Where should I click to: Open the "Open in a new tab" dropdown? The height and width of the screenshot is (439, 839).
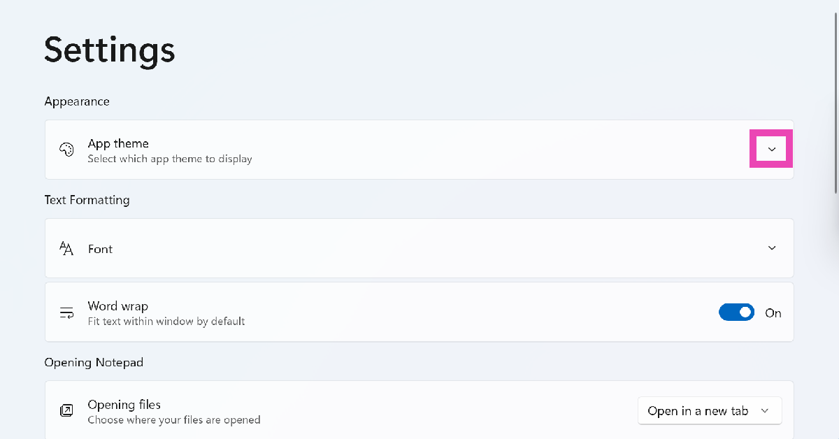click(x=710, y=411)
